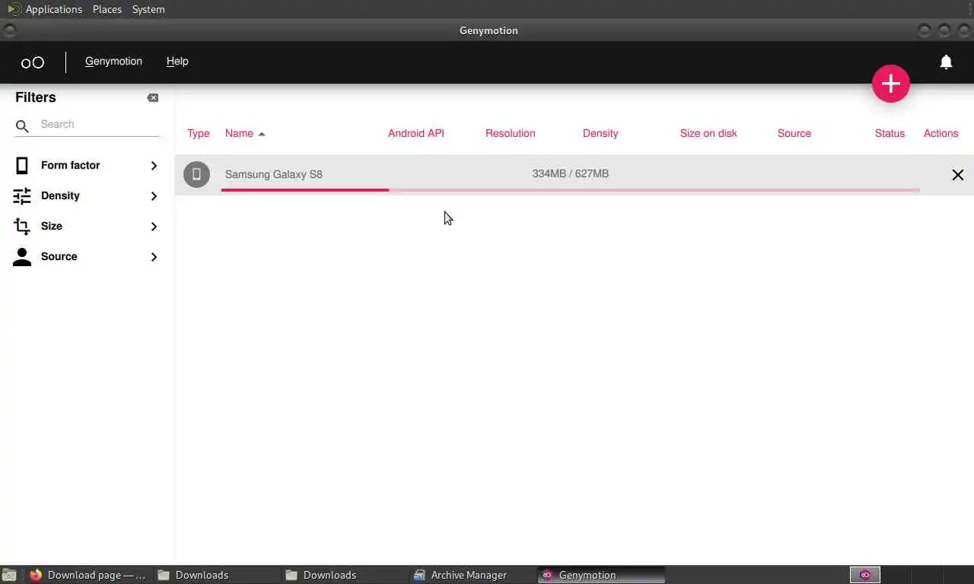Switch to first Downloads folder window
The image size is (974, 584).
click(x=216, y=575)
